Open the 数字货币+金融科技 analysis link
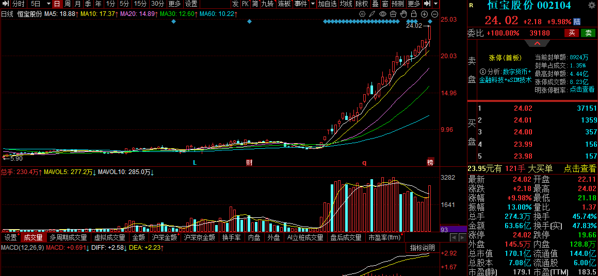Screen dimensions: 598x276 pos(505,76)
